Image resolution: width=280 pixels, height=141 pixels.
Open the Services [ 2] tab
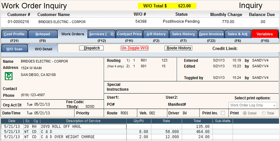(101, 34)
